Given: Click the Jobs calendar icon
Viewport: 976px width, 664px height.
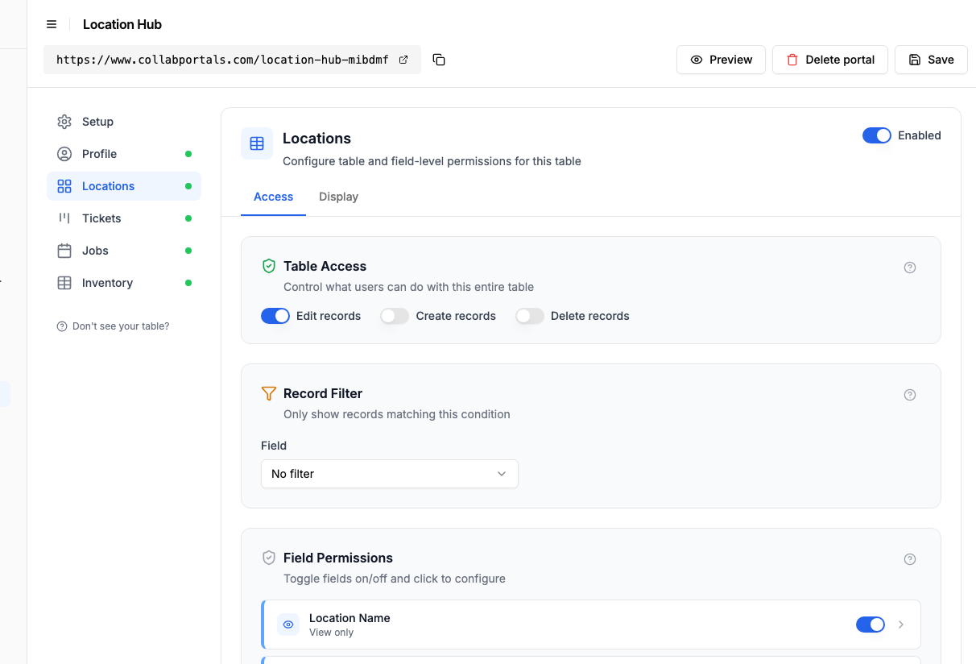Looking at the screenshot, I should point(64,251).
